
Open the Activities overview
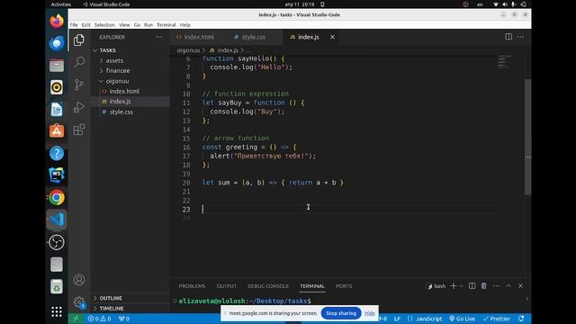pos(60,4)
